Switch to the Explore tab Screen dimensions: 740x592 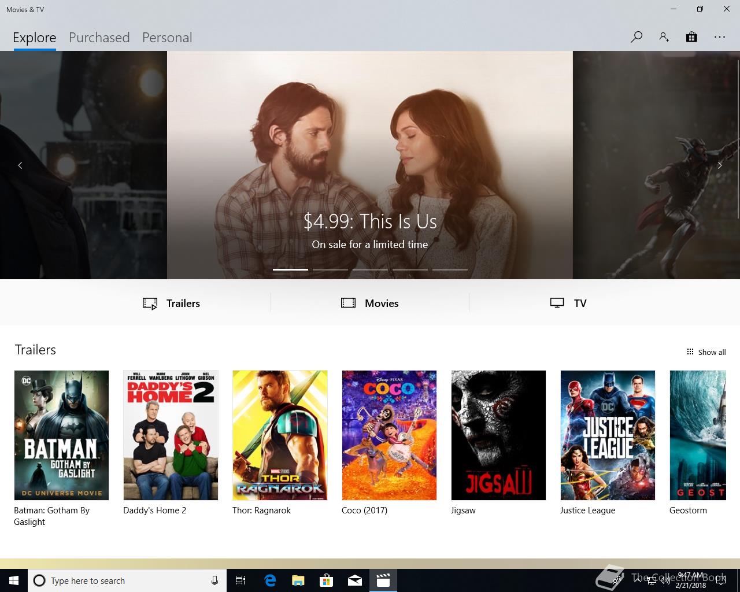pyautogui.click(x=35, y=38)
